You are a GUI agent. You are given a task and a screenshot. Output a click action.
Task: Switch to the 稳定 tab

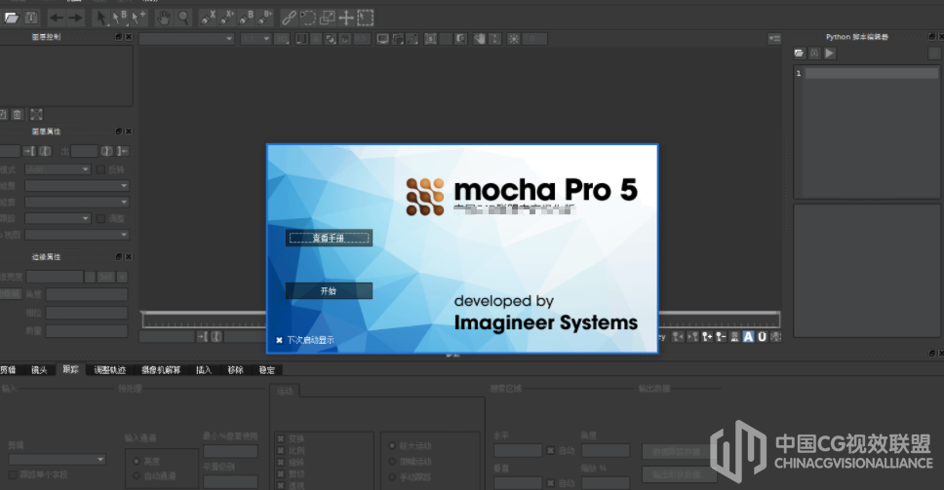click(266, 370)
